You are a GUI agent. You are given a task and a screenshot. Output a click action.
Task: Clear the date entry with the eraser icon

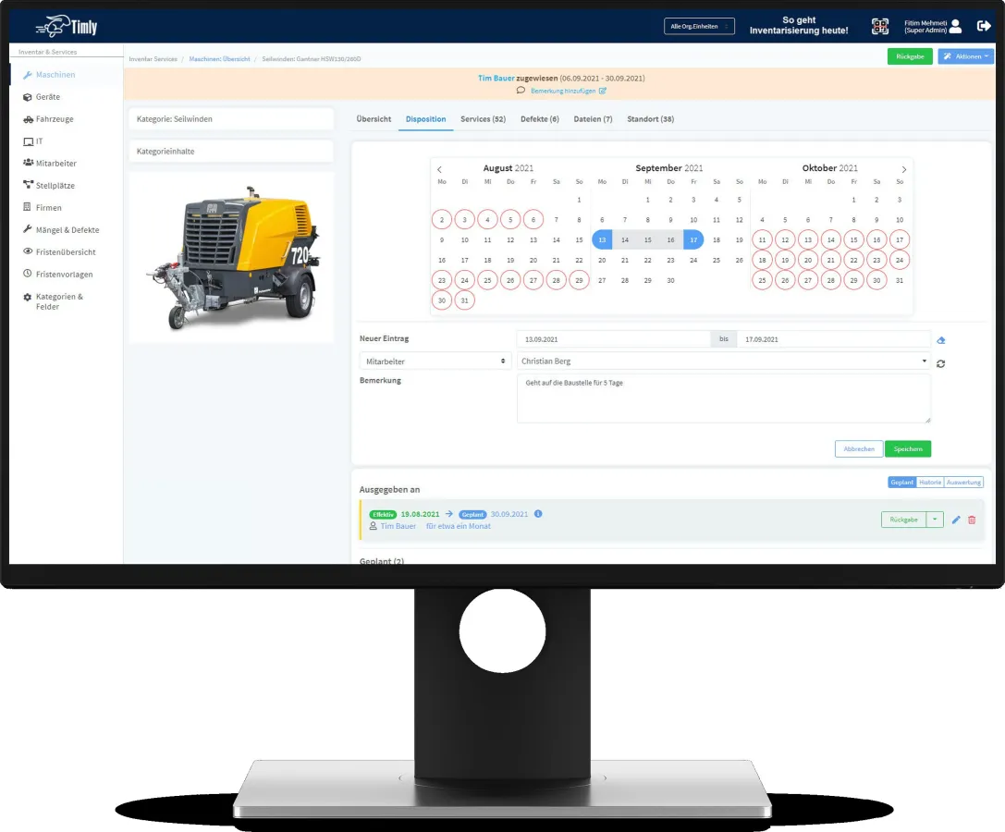click(x=941, y=340)
